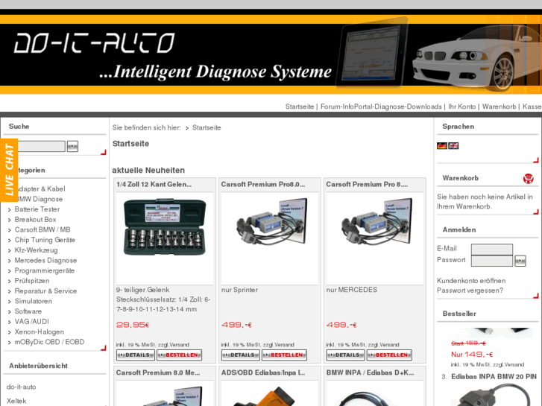
Task: Open the ADS/OBD Ediabas/Inpa I... title
Action: click(263, 372)
